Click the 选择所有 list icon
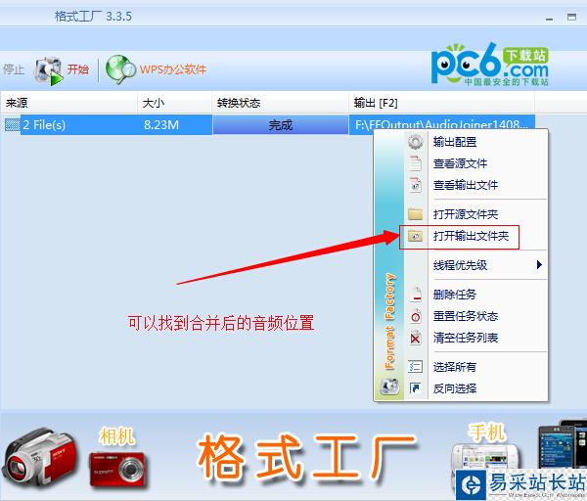The height and width of the screenshot is (501, 587). coord(416,367)
